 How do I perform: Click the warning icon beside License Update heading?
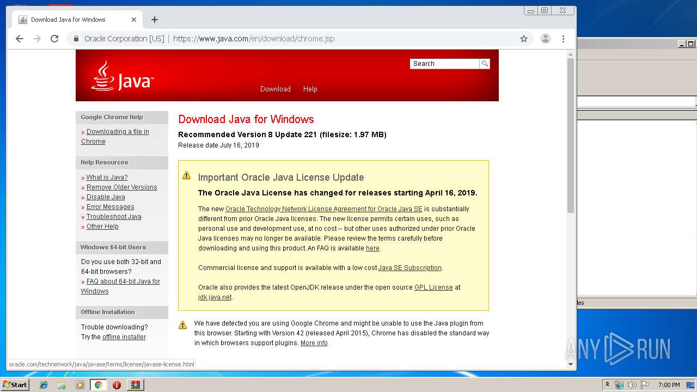point(186,175)
